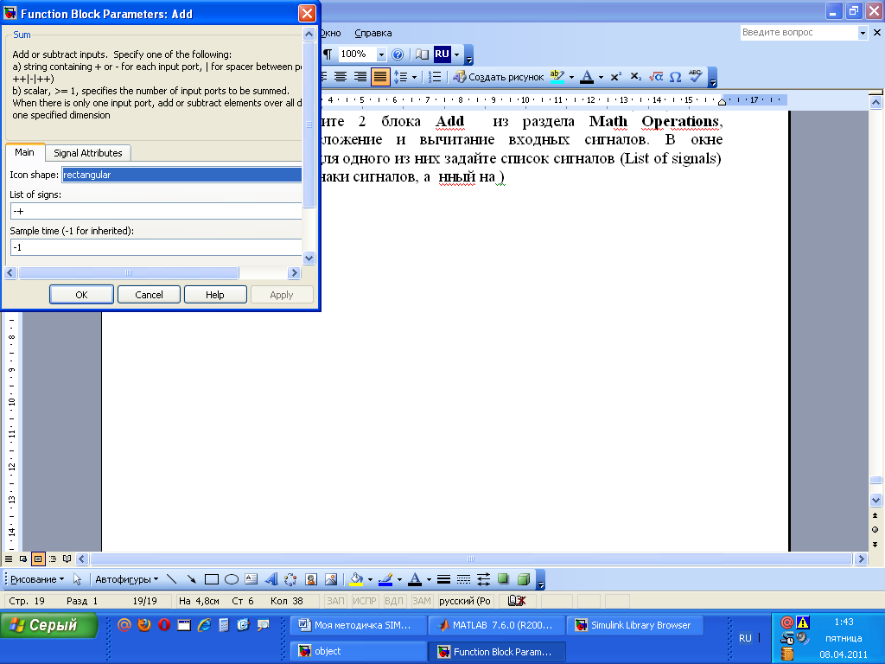Select the object selection arrow tool
The image size is (885, 664).
pyautogui.click(x=77, y=579)
